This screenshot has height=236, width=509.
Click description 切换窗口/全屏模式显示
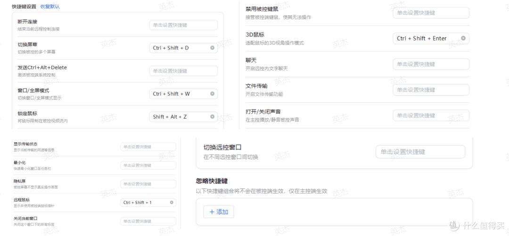click(x=40, y=98)
